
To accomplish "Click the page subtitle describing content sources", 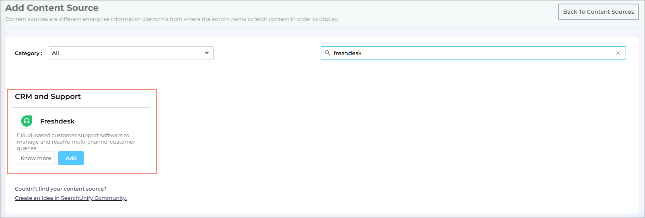I will [x=172, y=19].
